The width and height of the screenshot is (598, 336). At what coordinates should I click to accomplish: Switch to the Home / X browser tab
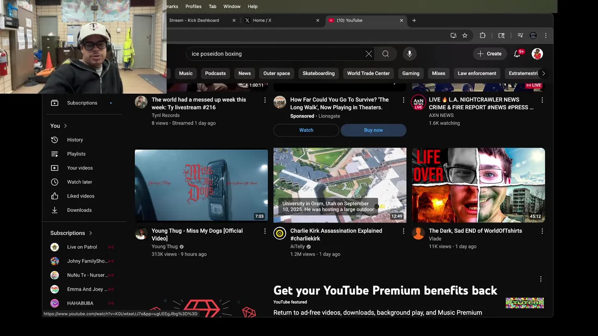click(x=282, y=21)
